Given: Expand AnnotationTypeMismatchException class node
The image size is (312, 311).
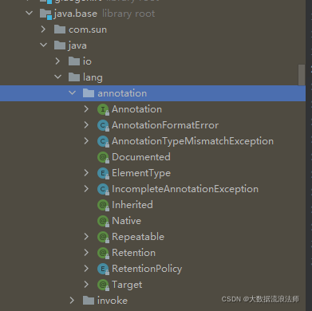Looking at the screenshot, I should point(86,141).
